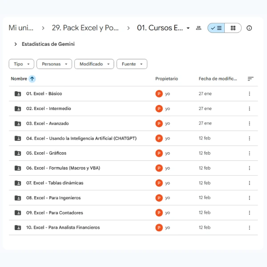Click 27 ene date of 02. Excel - Intermedio
Screen dimensions: 267x267
[205, 109]
